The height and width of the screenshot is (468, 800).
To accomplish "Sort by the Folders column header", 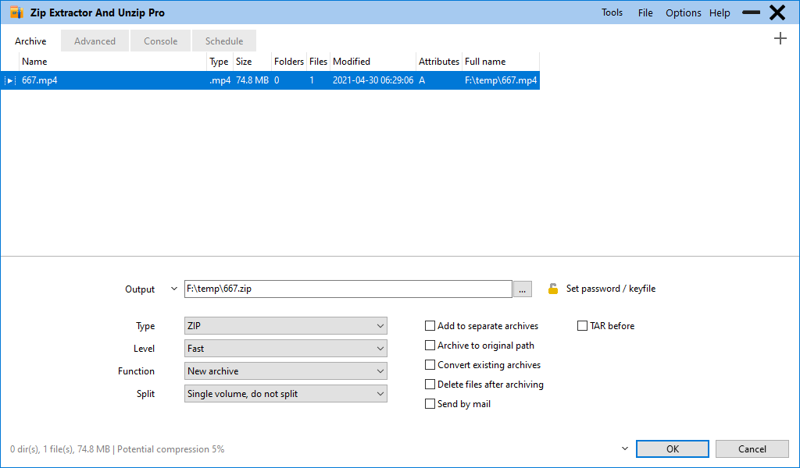I will coord(289,62).
